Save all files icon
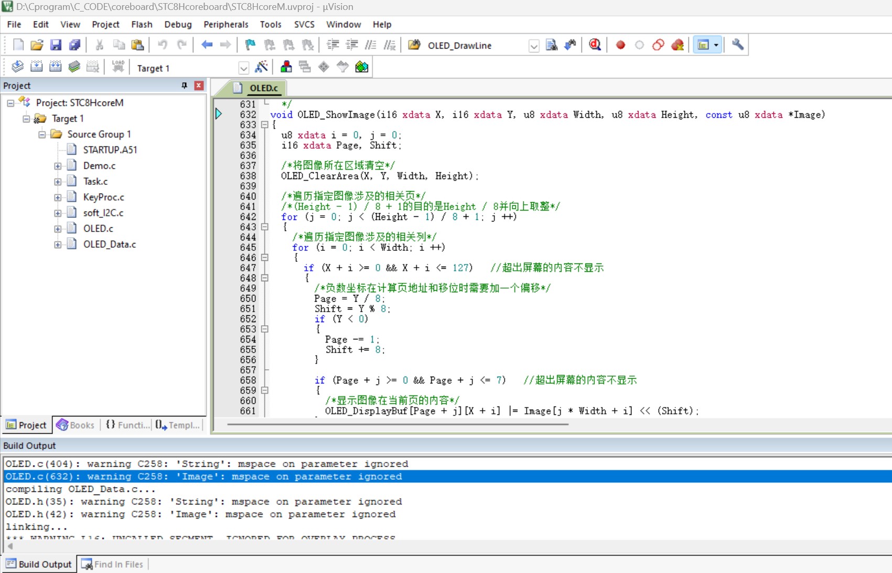Image resolution: width=892 pixels, height=573 pixels. tap(74, 45)
